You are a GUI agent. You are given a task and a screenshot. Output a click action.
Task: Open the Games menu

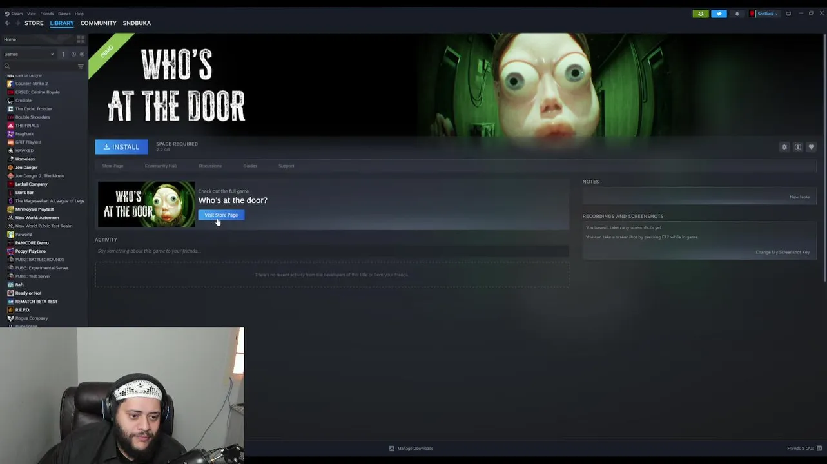[x=64, y=14]
